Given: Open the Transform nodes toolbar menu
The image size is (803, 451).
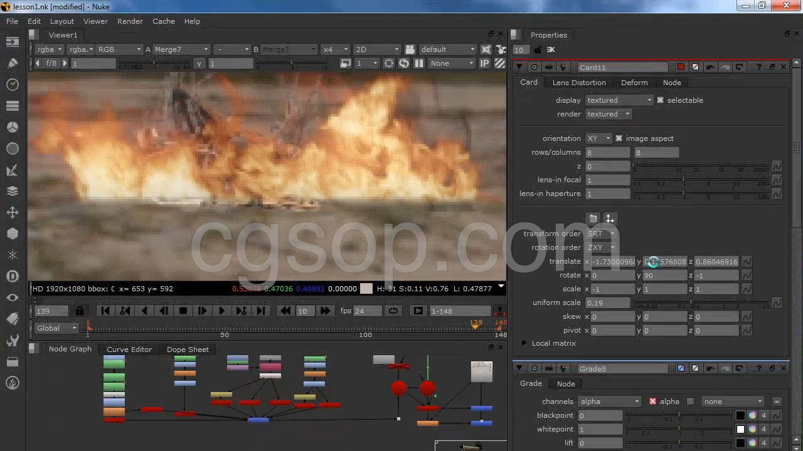Looking at the screenshot, I should (13, 212).
